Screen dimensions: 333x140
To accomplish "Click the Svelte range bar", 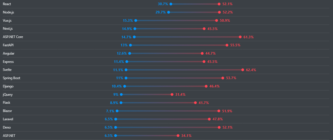I will (x=184, y=70).
